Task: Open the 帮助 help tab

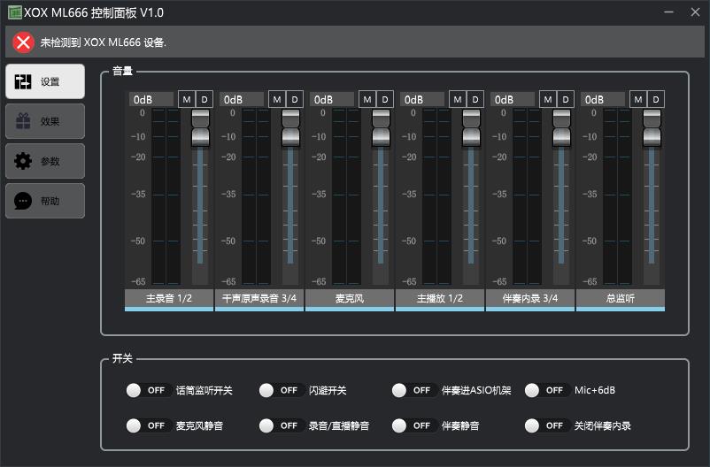Action: [x=45, y=201]
